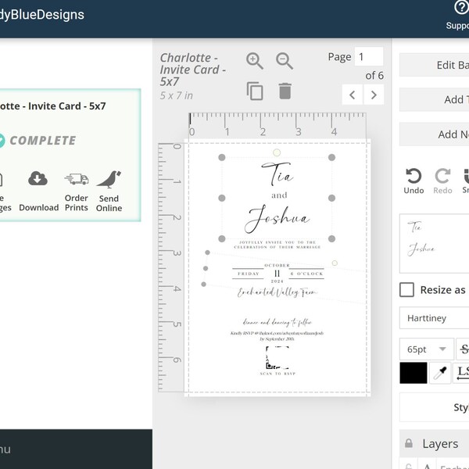
Task: Open the black text color swatch
Action: point(414,373)
